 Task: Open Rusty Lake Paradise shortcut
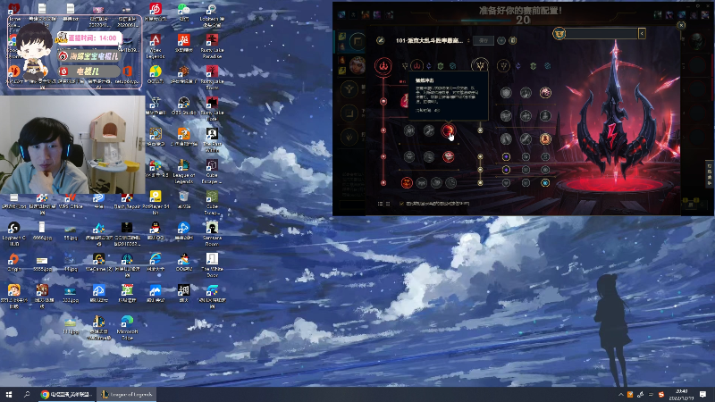pos(212,46)
